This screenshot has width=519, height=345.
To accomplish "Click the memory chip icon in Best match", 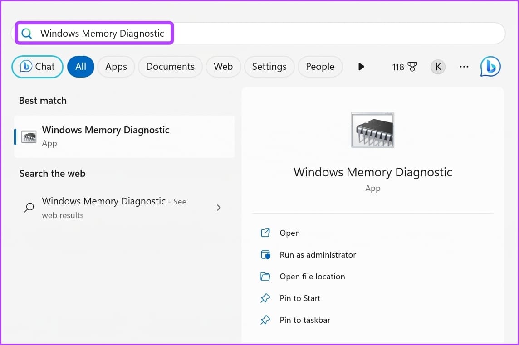I will pos(29,136).
